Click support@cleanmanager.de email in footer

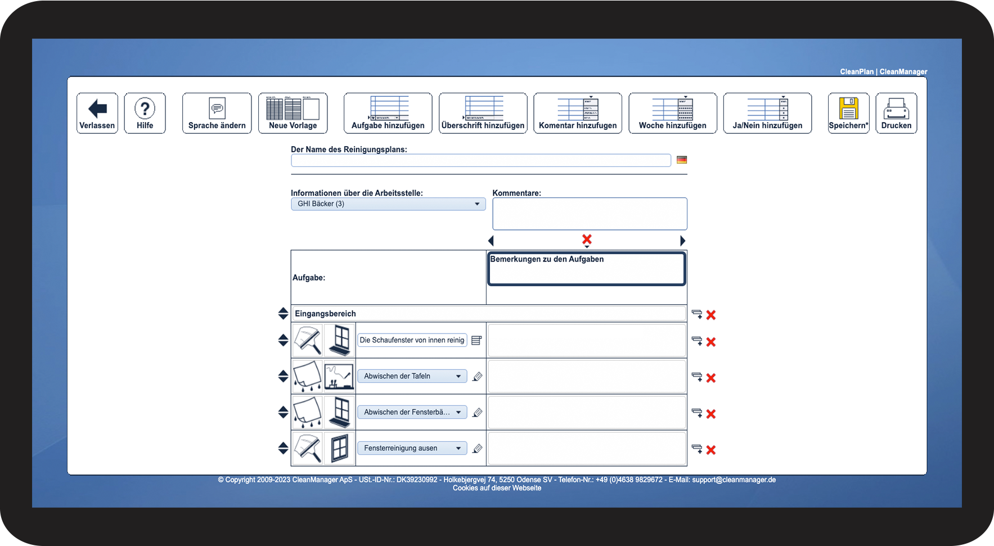tap(734, 480)
